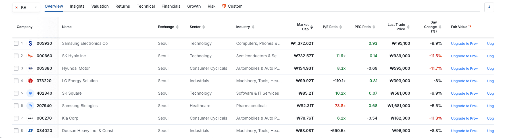Sort the table by P/E Ratio

(341, 27)
